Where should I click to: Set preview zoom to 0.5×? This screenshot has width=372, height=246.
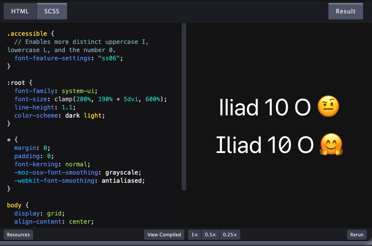click(210, 234)
